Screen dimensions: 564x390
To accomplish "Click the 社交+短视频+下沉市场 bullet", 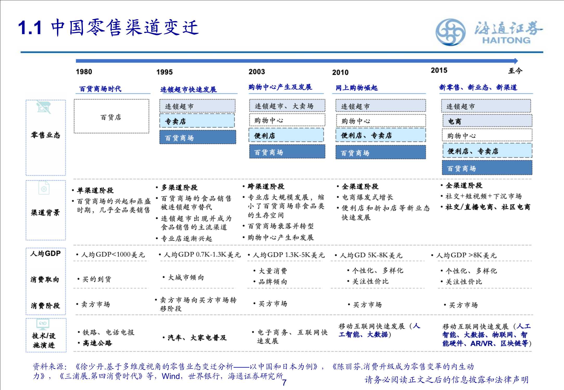I will pos(481,196).
